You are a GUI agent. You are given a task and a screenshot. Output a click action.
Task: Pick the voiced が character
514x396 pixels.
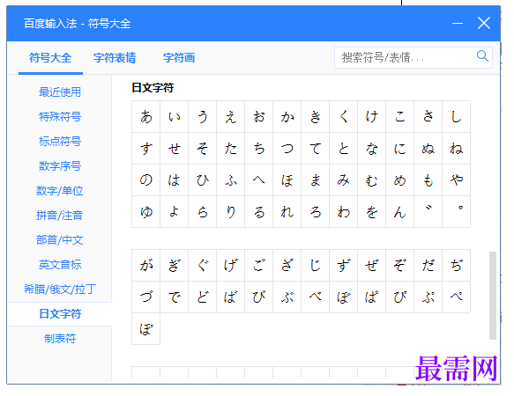point(145,265)
